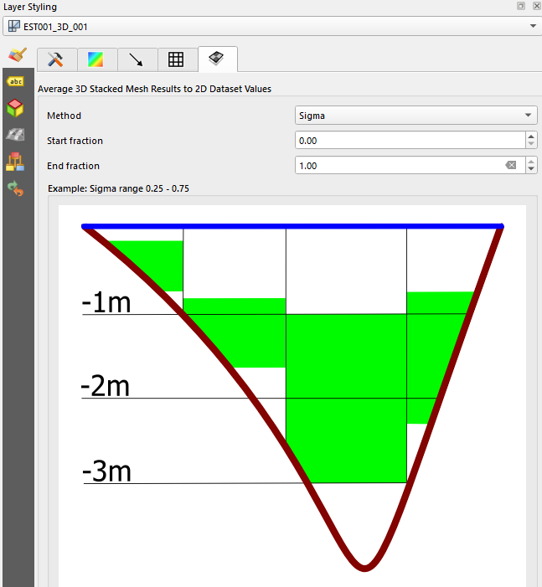The height and width of the screenshot is (587, 542).
Task: Click the End fraction input field
Action: click(399, 166)
